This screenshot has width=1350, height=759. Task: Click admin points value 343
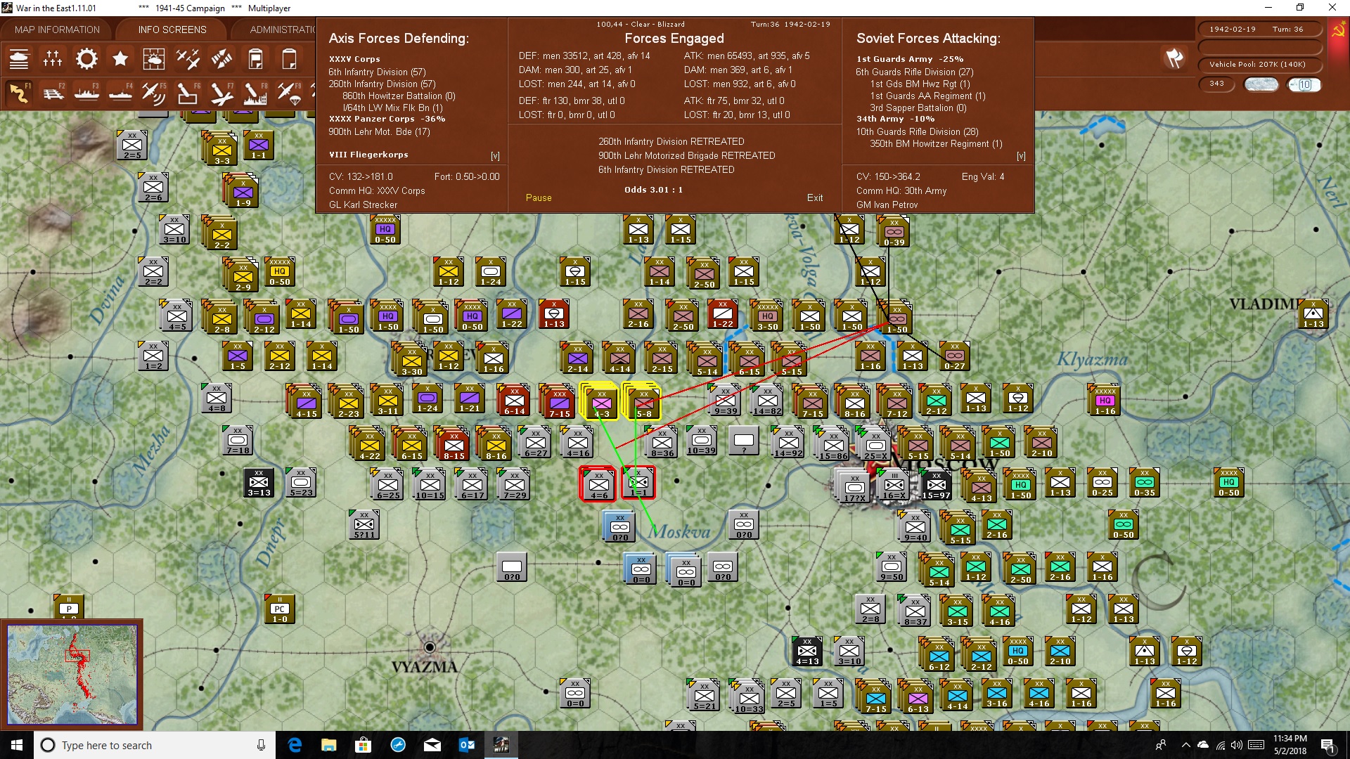point(1217,84)
